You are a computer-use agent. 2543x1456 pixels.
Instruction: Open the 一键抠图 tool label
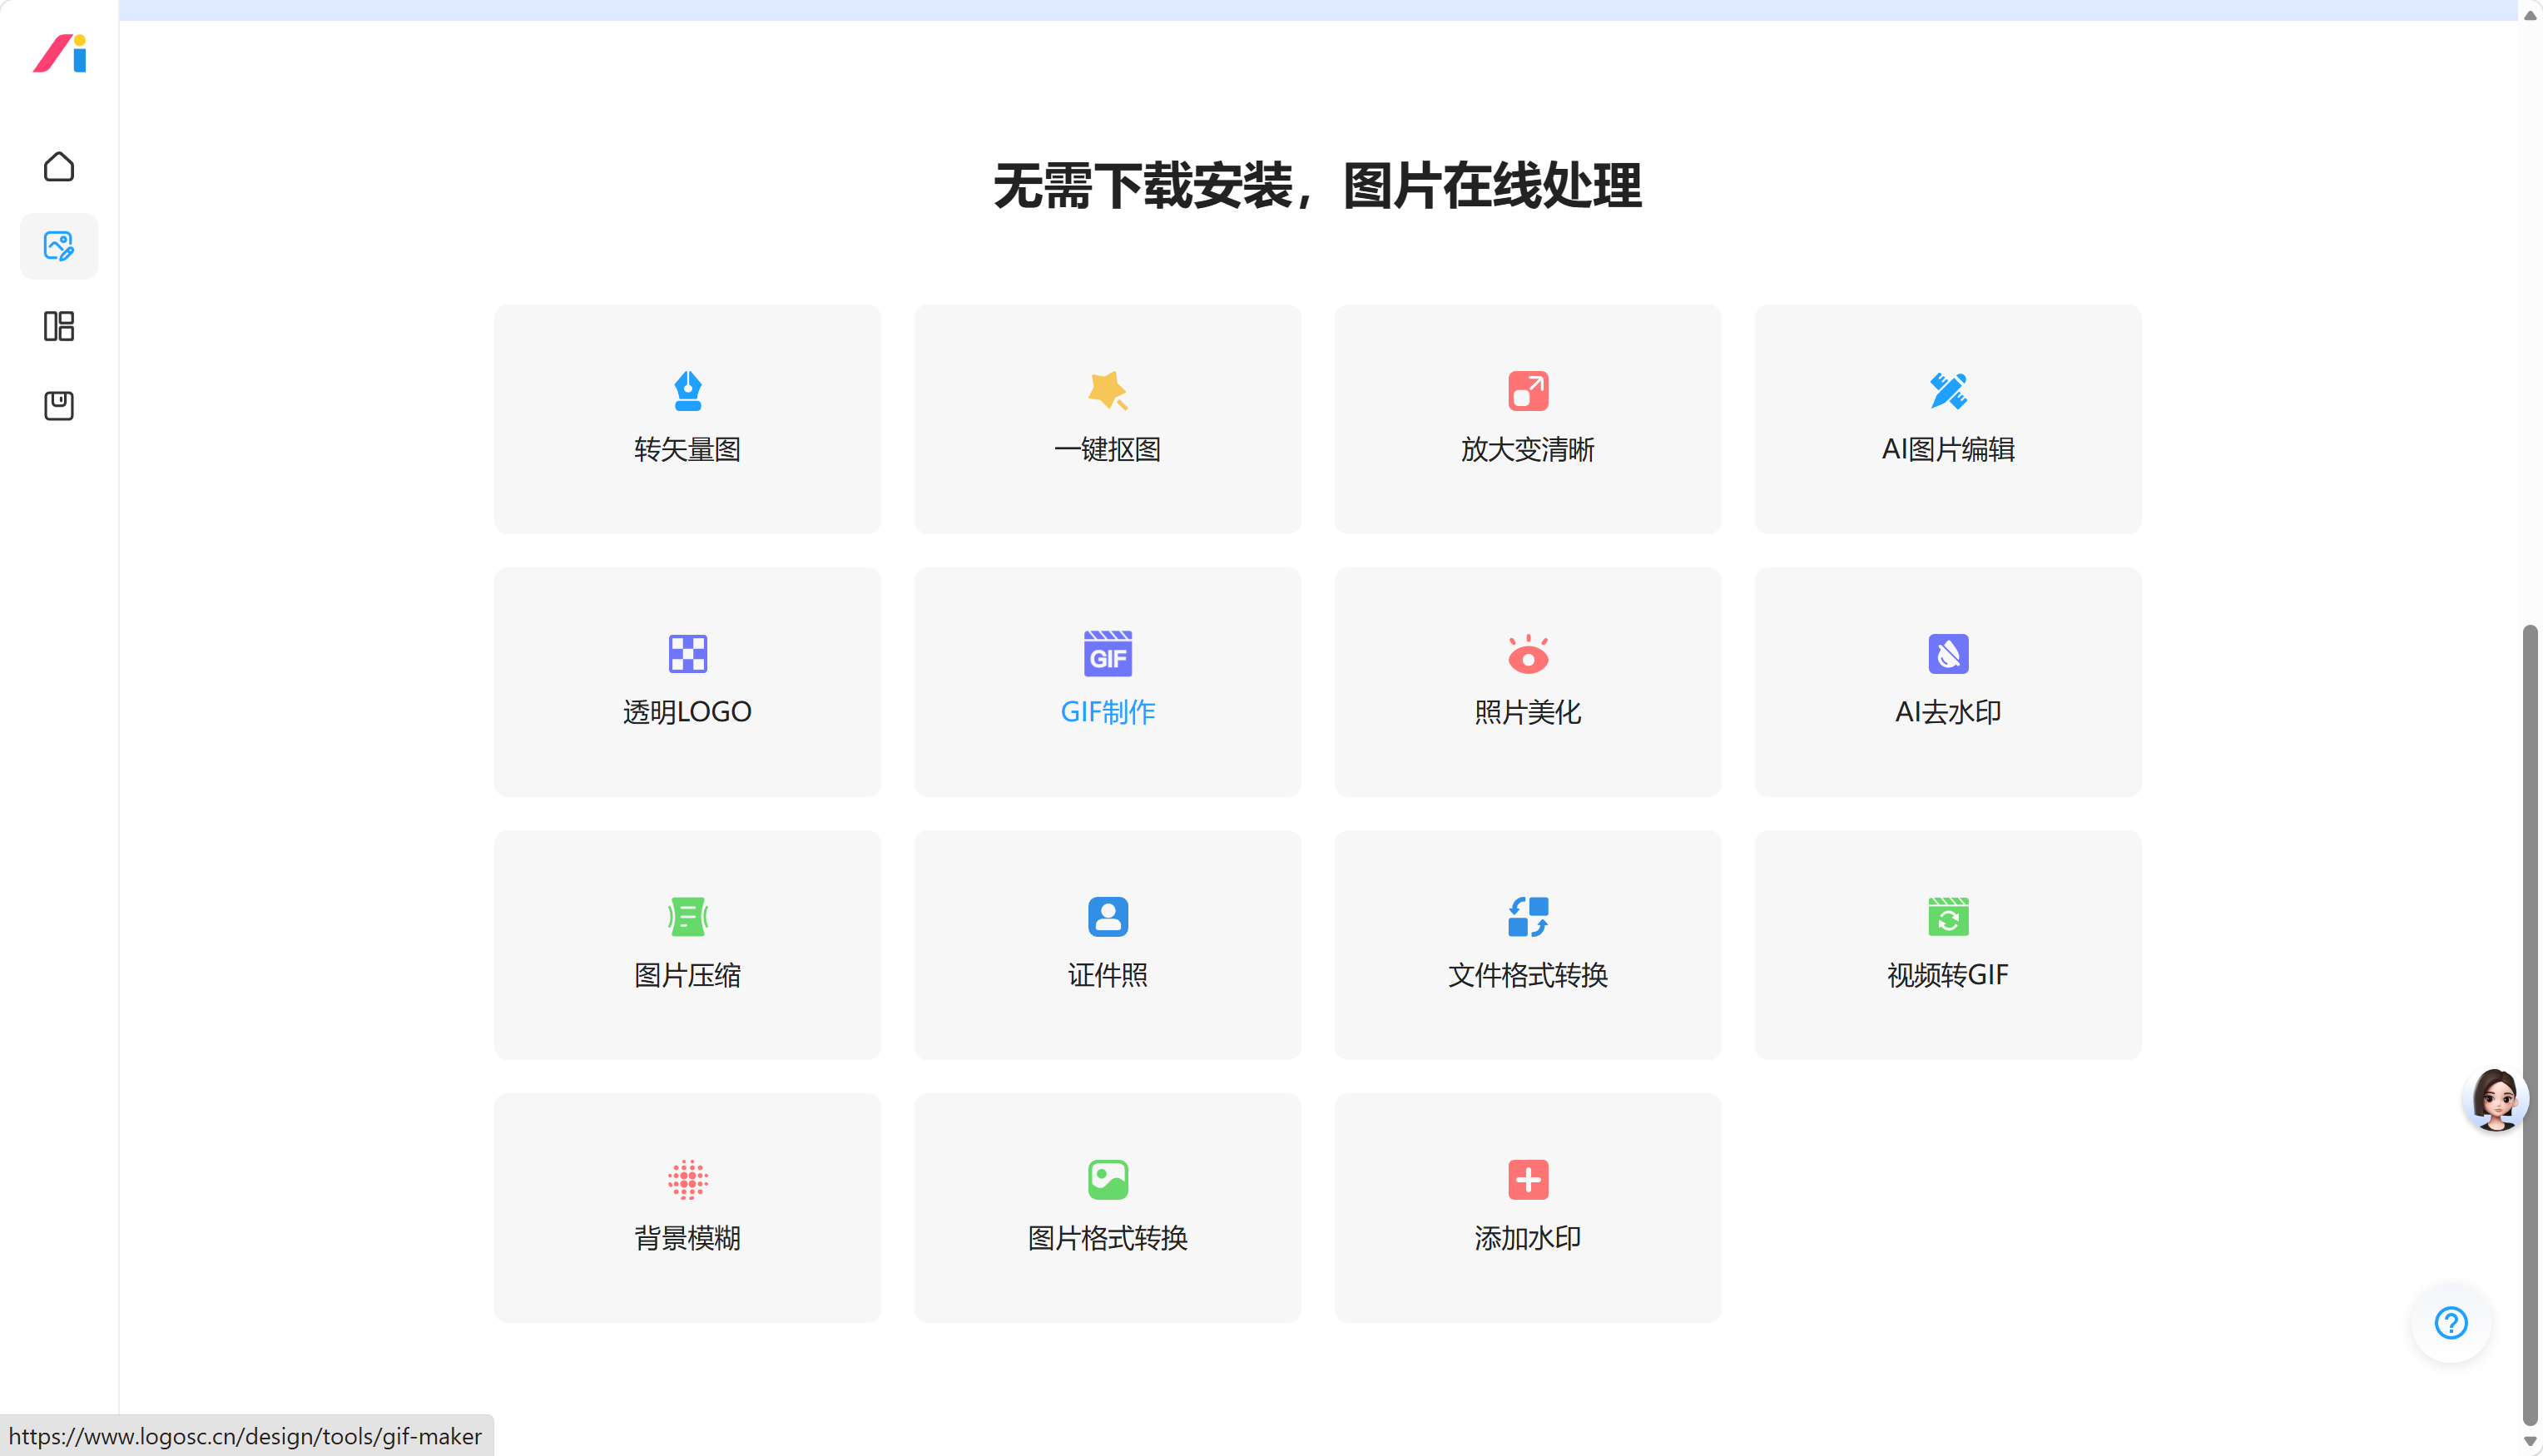[x=1108, y=449]
